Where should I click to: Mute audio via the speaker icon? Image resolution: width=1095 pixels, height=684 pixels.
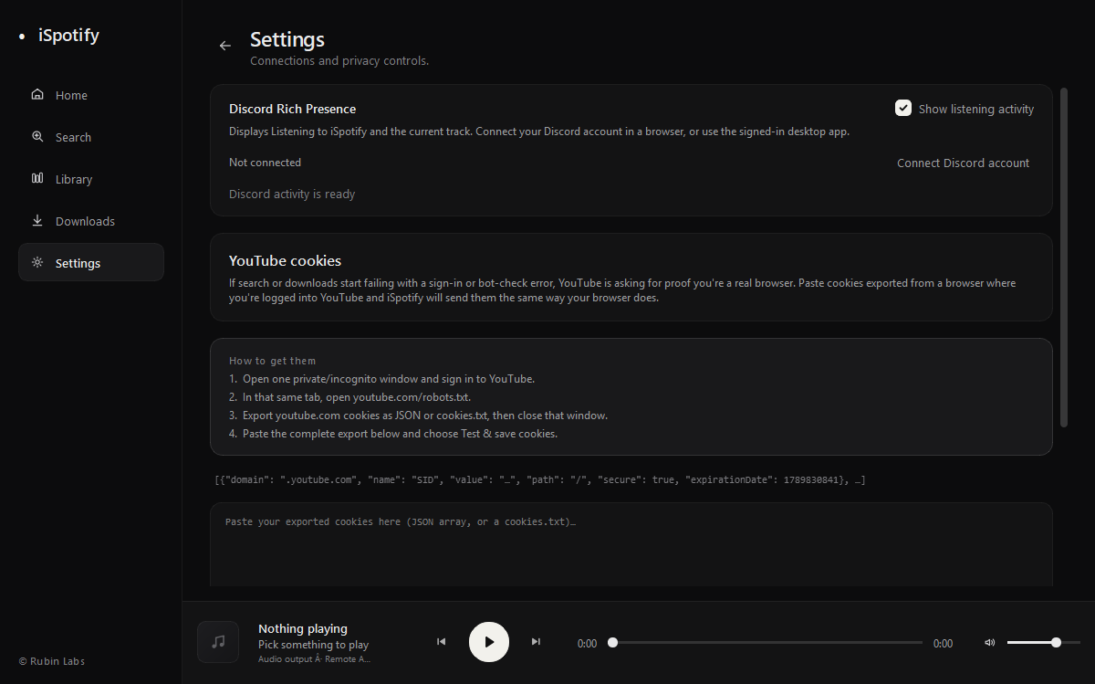click(x=990, y=642)
